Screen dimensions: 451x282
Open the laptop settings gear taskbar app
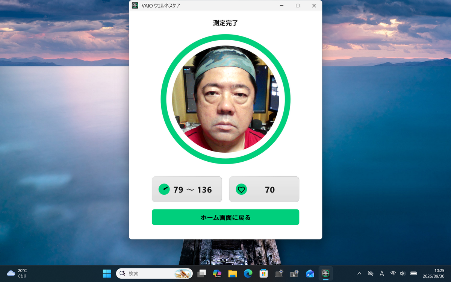click(279, 273)
